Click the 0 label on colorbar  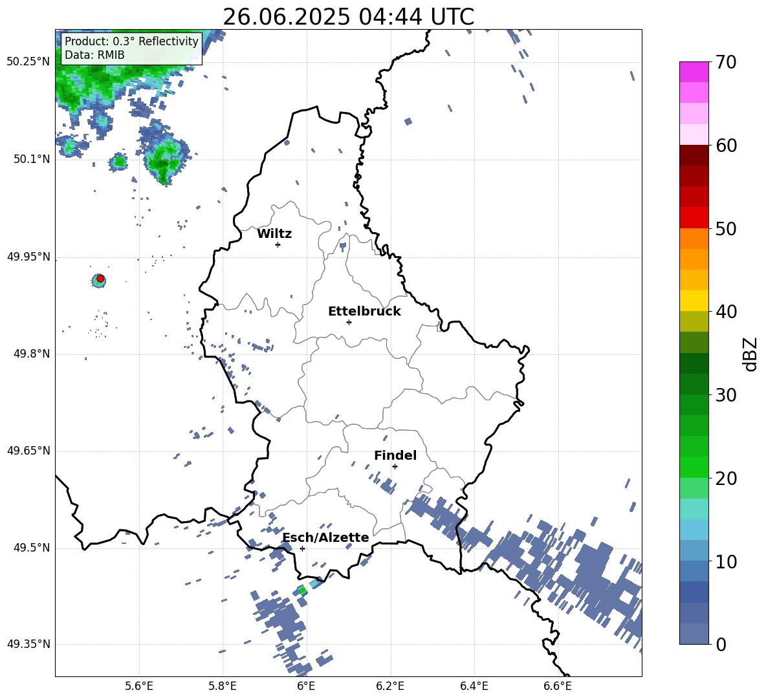721,644
